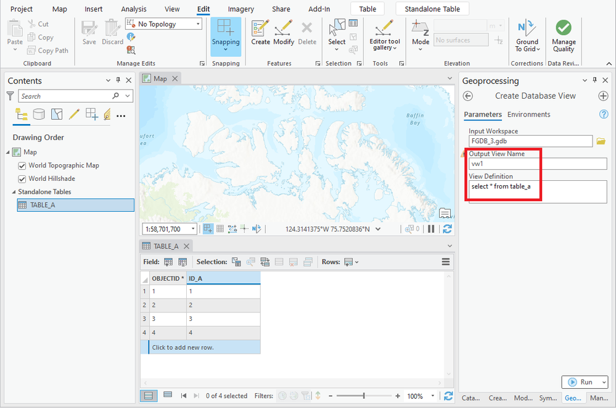The image size is (616, 408).
Task: Open the Create features tool
Action: (260, 33)
